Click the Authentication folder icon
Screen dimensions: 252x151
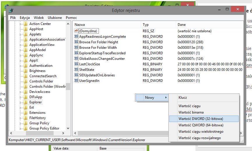[x=25, y=66]
